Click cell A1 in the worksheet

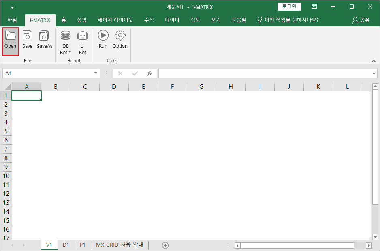(x=27, y=96)
